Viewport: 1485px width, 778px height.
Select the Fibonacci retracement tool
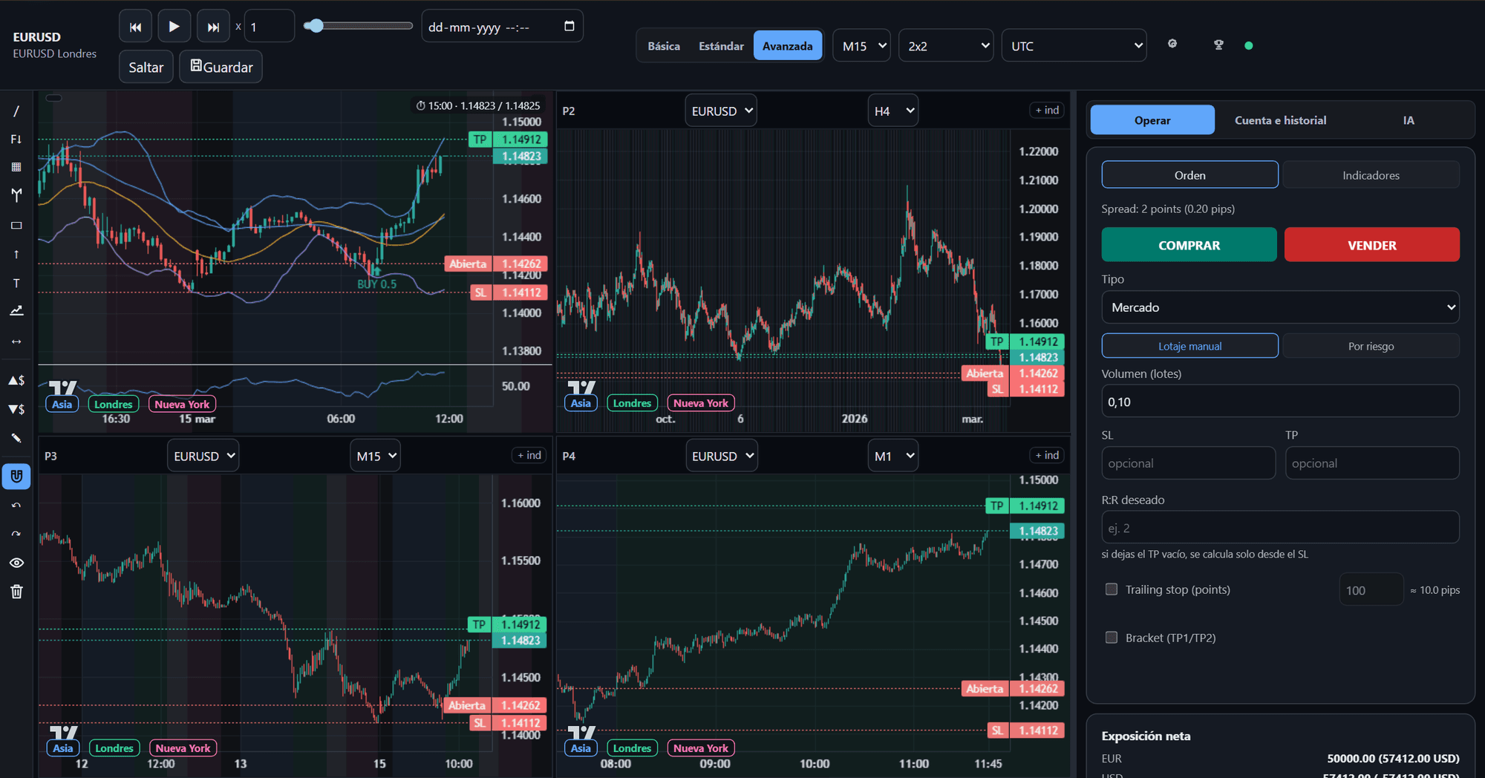pyautogui.click(x=16, y=140)
